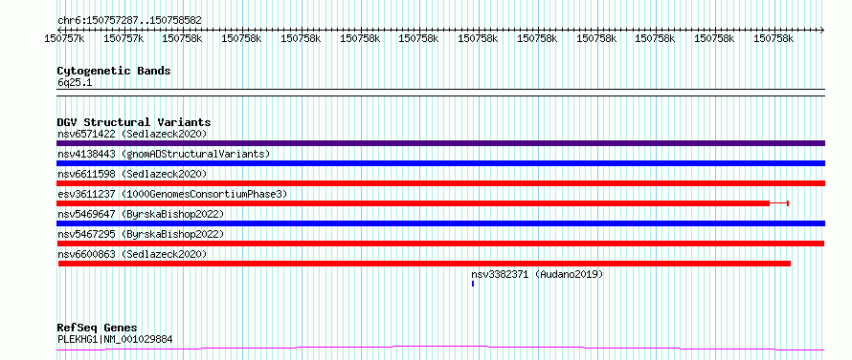This screenshot has width=852, height=360.
Task: Click the red nsv6611598 variant bar
Action: coord(440,183)
